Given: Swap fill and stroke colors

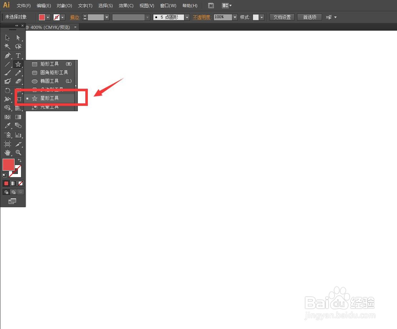Looking at the screenshot, I should 20,160.
